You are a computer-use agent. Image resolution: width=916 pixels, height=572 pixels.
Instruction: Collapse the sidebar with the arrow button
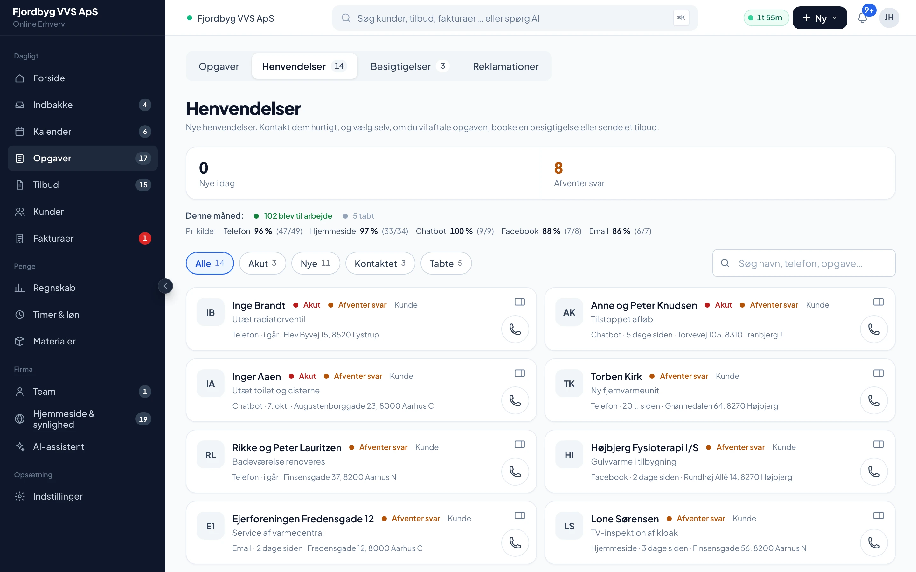(165, 286)
